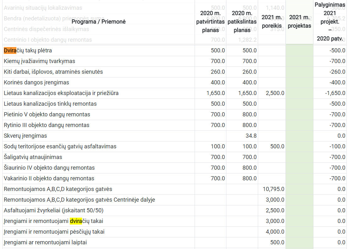This screenshot has height=249, width=349.
Task: Select the 4,000.0 pėsčiųjų takai poreikis cell
Action: pyautogui.click(x=275, y=232)
